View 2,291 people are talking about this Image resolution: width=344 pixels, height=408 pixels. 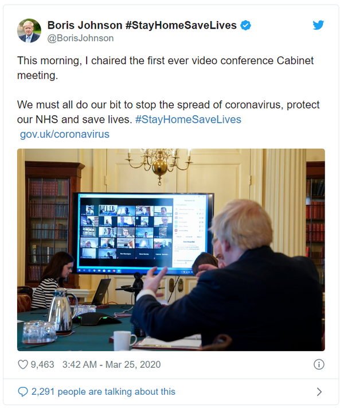pos(103,391)
